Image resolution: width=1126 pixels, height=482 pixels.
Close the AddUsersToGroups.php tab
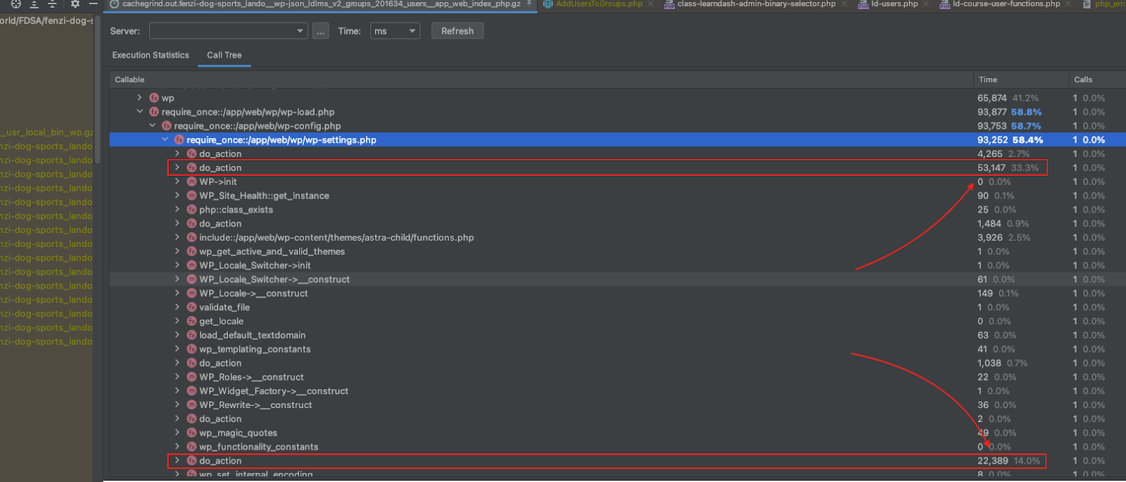[650, 4]
